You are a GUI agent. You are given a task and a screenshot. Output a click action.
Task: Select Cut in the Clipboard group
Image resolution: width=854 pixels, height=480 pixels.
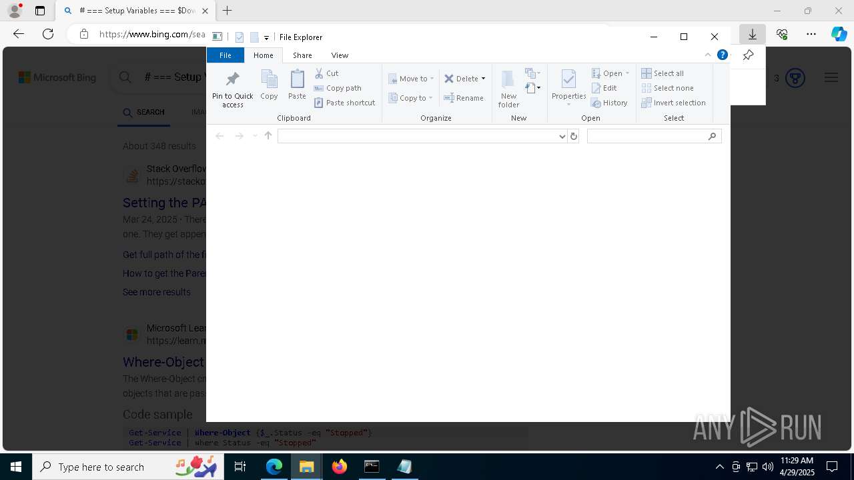(327, 73)
